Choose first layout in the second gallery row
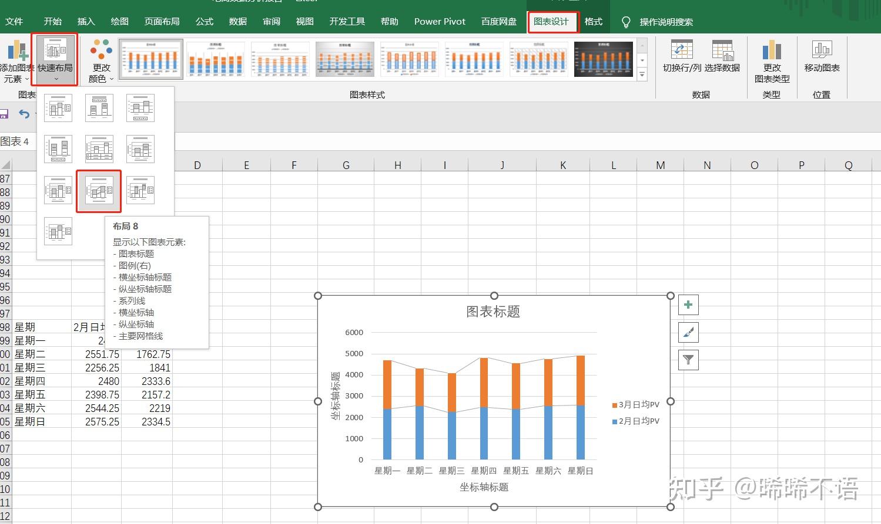 (x=58, y=149)
